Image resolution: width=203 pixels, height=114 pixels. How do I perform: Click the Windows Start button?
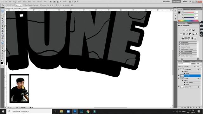click(x=3, y=111)
